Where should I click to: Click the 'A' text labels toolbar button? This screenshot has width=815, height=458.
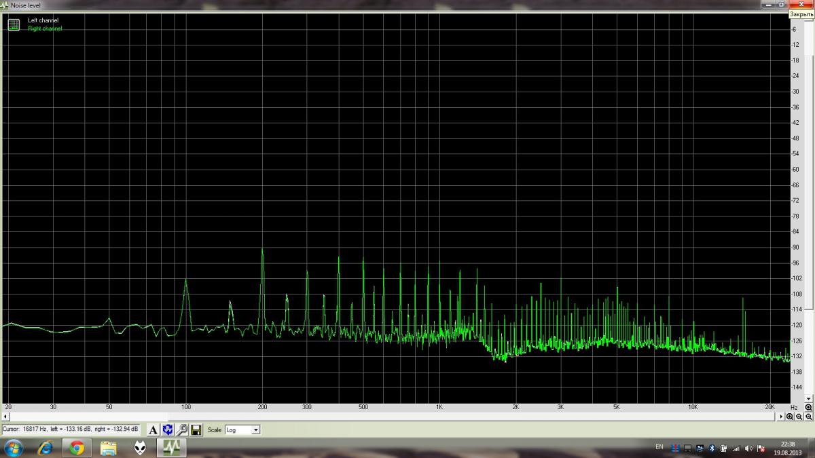(x=153, y=430)
